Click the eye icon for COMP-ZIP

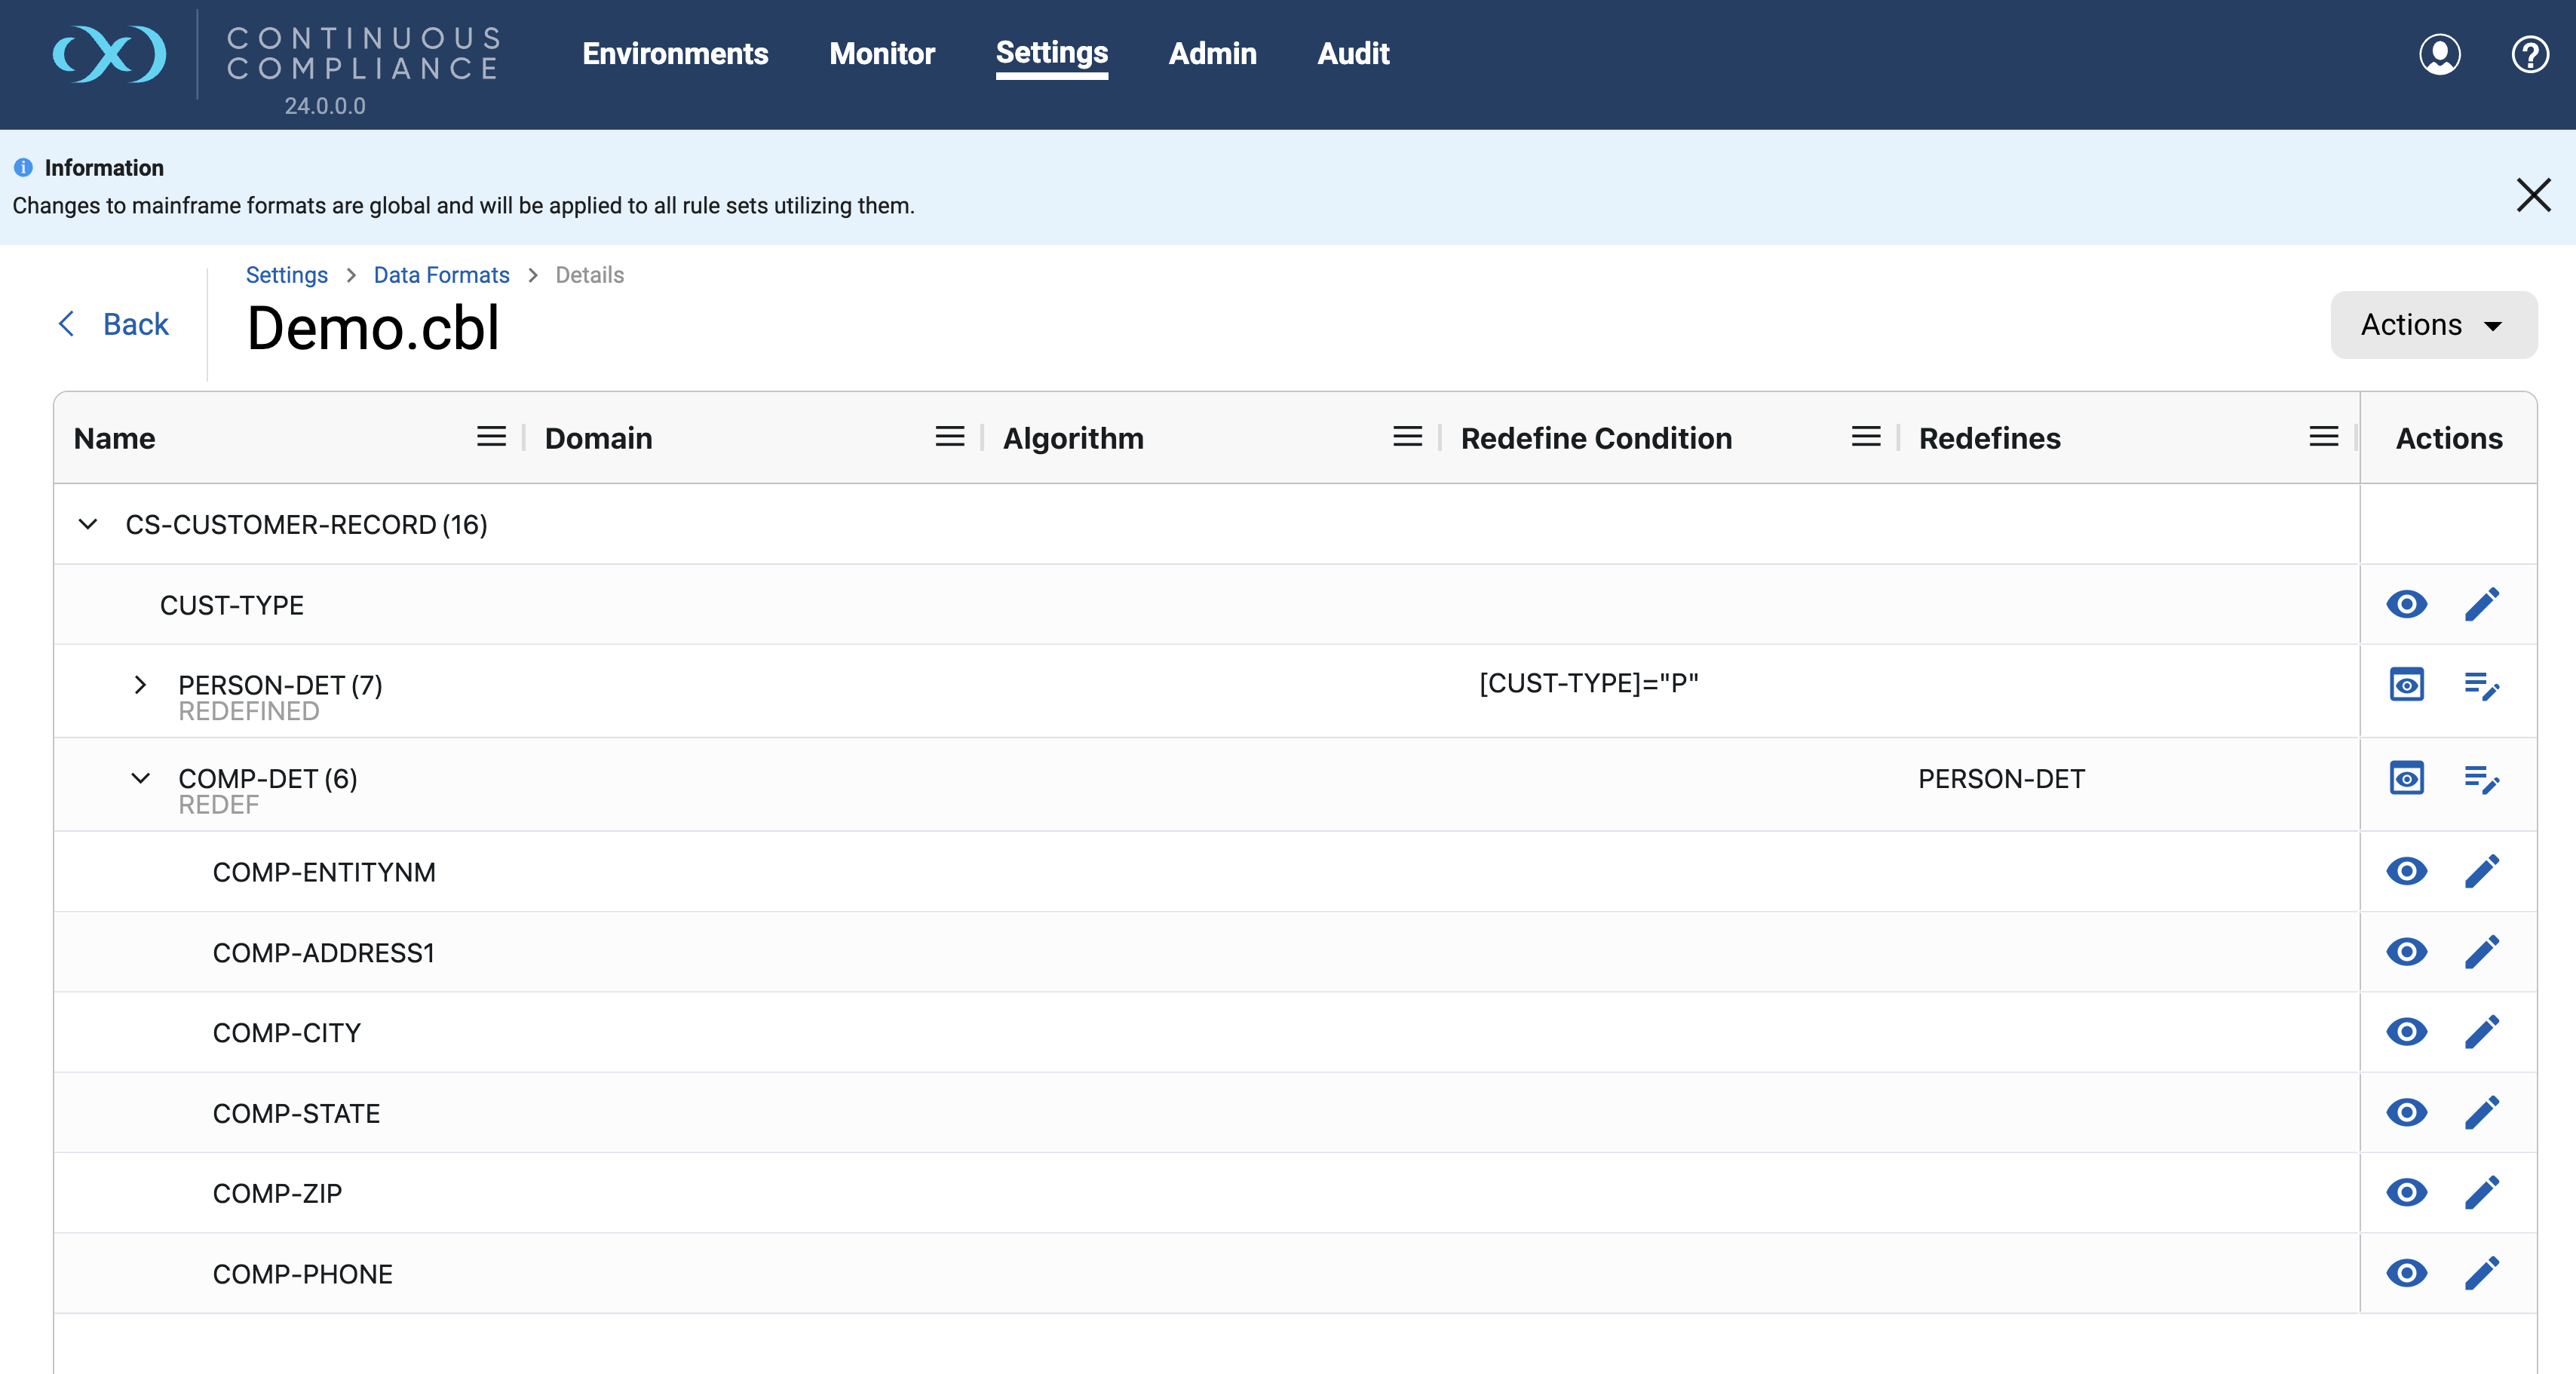[x=2406, y=1192]
